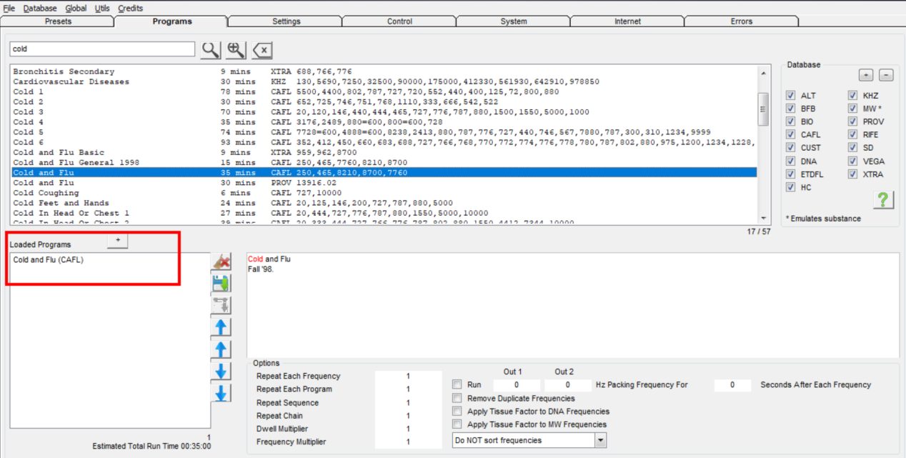Switch to the Settings tab
906x458 pixels.
tap(286, 21)
